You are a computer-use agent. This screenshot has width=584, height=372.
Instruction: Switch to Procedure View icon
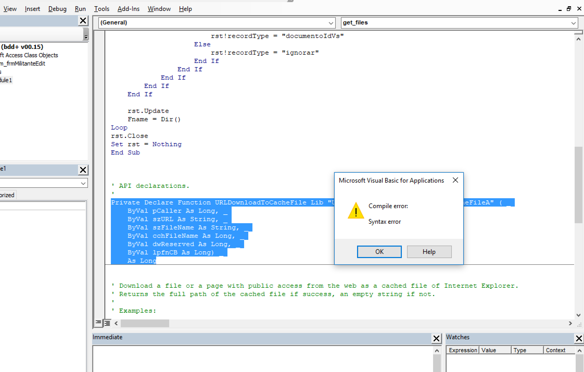click(98, 323)
